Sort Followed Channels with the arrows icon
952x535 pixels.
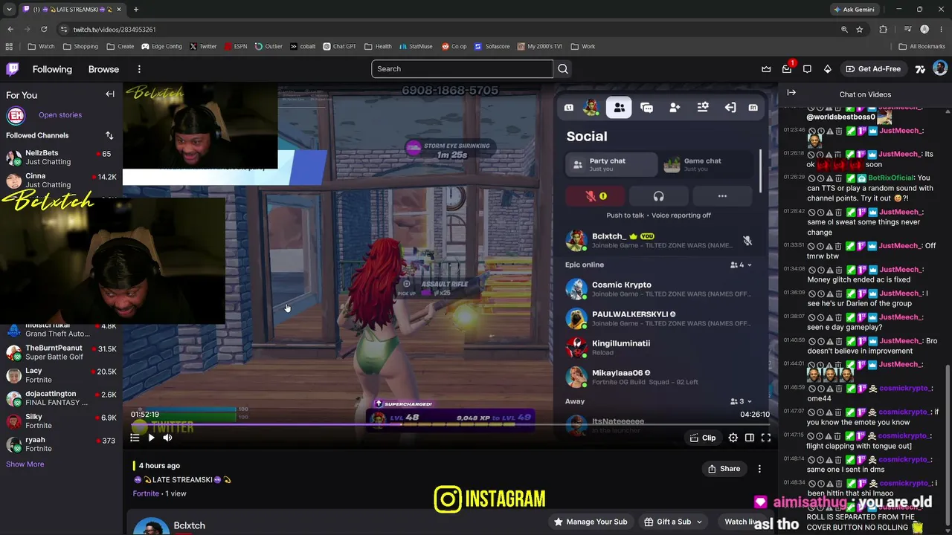tap(109, 135)
